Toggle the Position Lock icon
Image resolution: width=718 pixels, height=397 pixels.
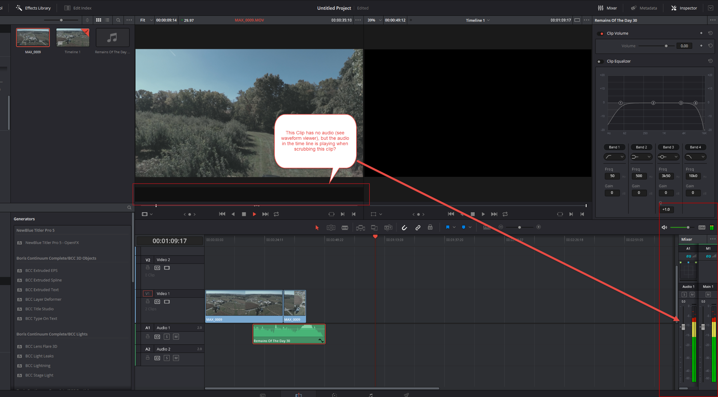point(430,227)
